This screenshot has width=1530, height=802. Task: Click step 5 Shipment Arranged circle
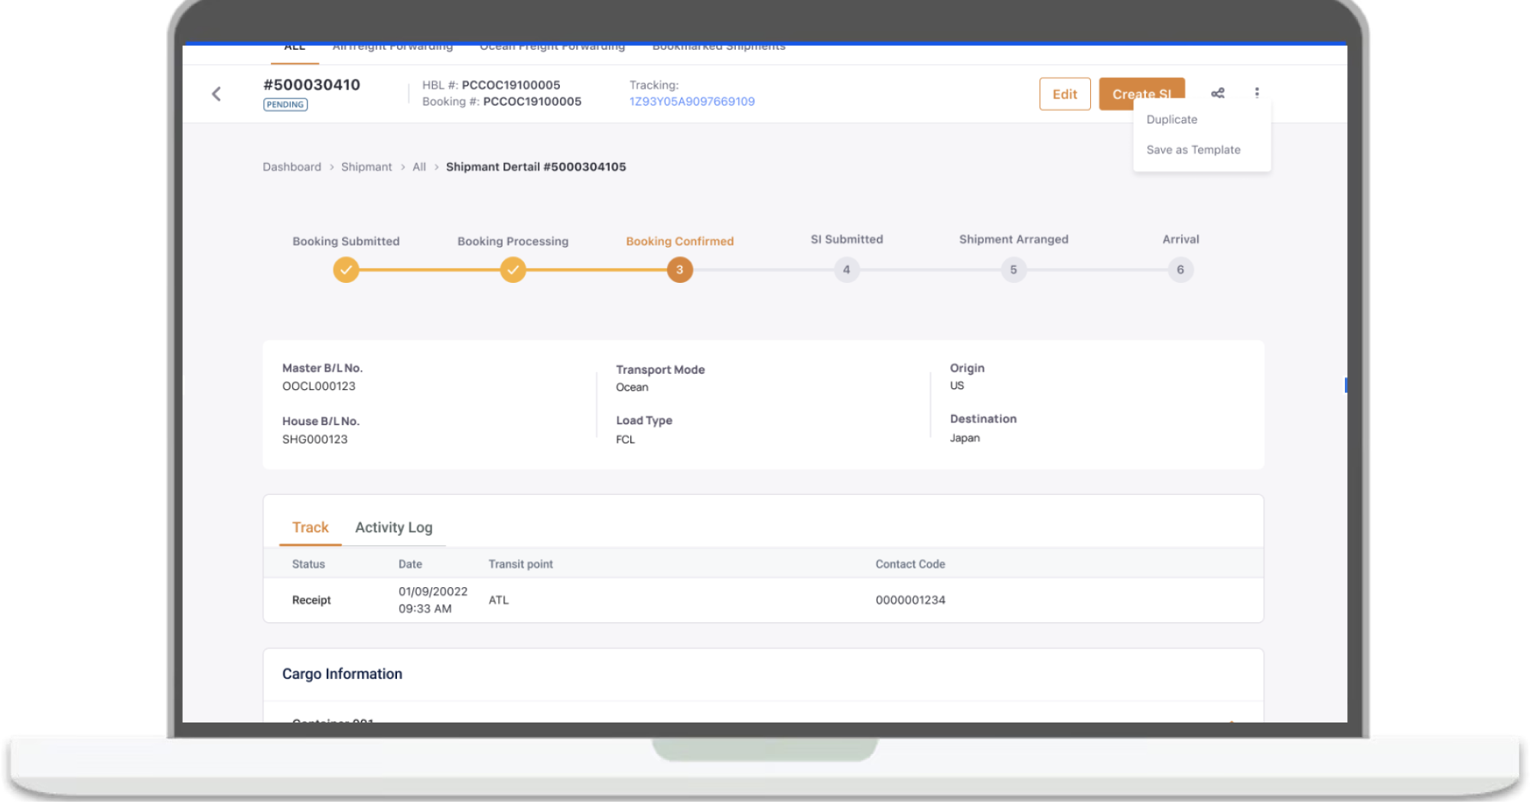tap(1013, 270)
